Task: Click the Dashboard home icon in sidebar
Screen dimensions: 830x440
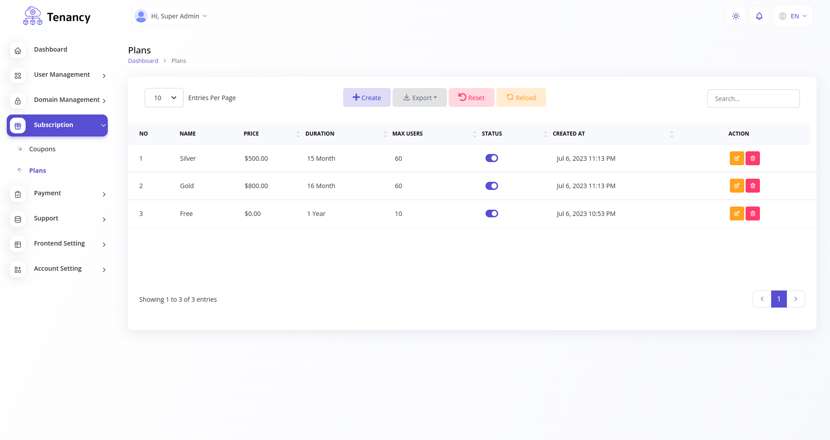Action: click(x=18, y=51)
